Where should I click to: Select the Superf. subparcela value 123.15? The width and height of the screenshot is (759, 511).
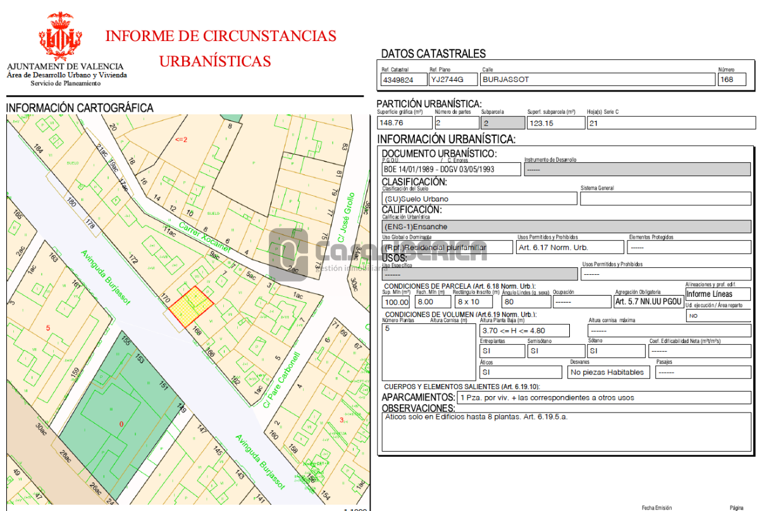click(x=556, y=123)
